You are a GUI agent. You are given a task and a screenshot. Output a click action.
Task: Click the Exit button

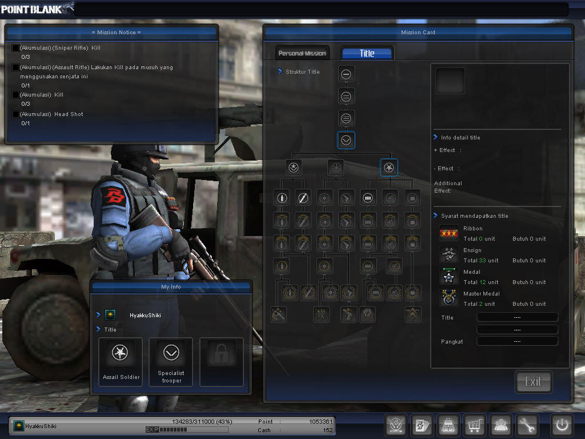pos(534,381)
